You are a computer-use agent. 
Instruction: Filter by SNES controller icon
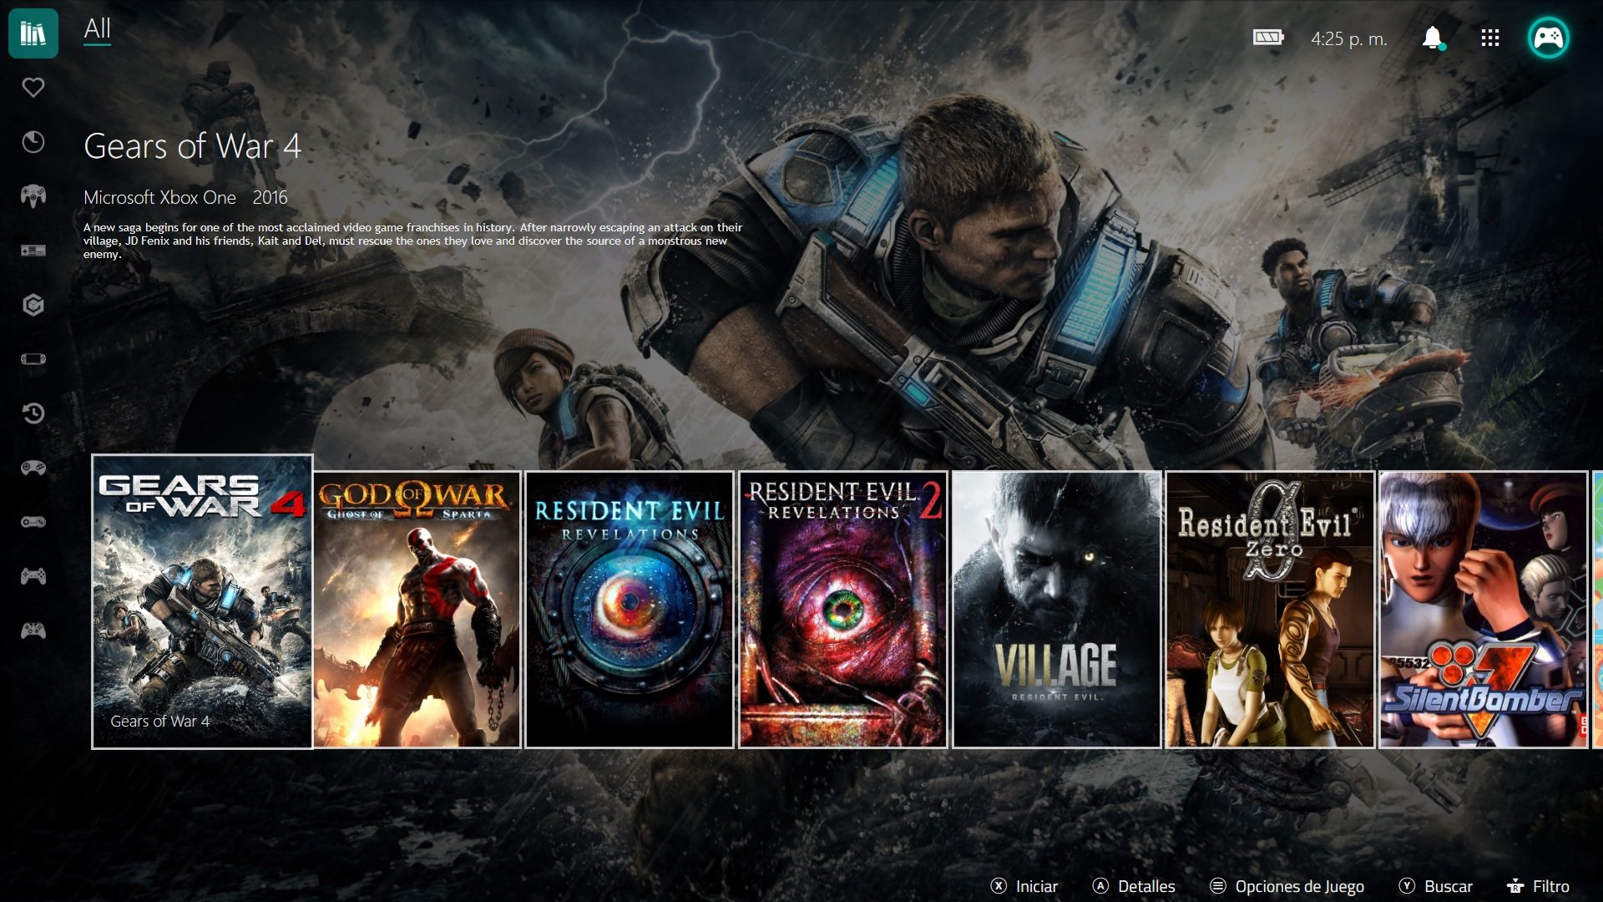[x=33, y=522]
